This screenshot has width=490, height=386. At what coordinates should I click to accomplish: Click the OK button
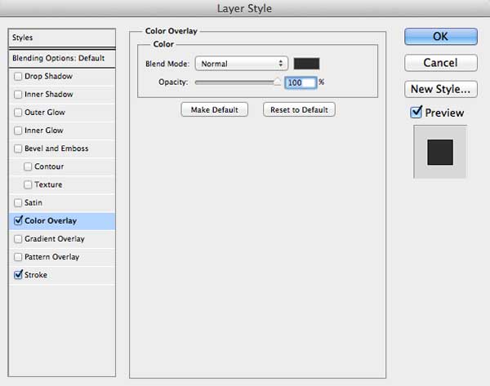coord(441,37)
